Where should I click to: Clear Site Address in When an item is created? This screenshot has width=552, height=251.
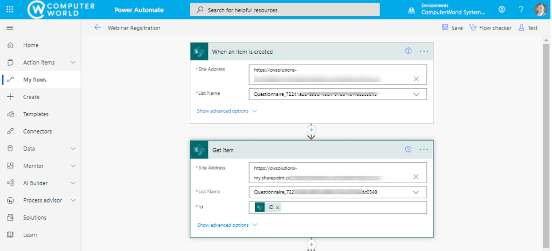[x=416, y=79]
